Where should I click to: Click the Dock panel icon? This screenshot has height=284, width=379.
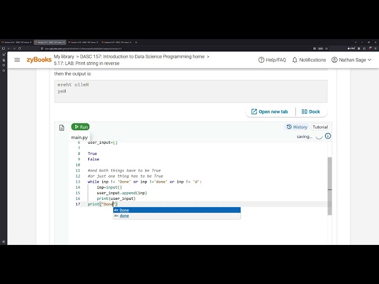tap(304, 112)
